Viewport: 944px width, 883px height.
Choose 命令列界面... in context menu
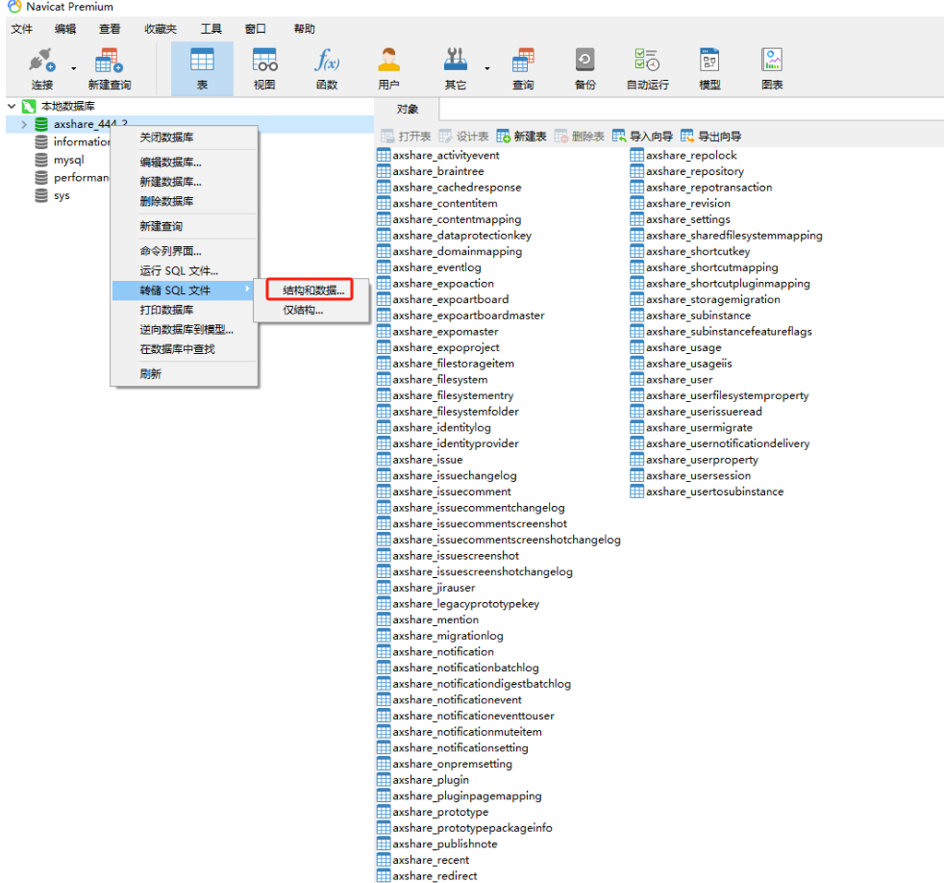(185, 251)
